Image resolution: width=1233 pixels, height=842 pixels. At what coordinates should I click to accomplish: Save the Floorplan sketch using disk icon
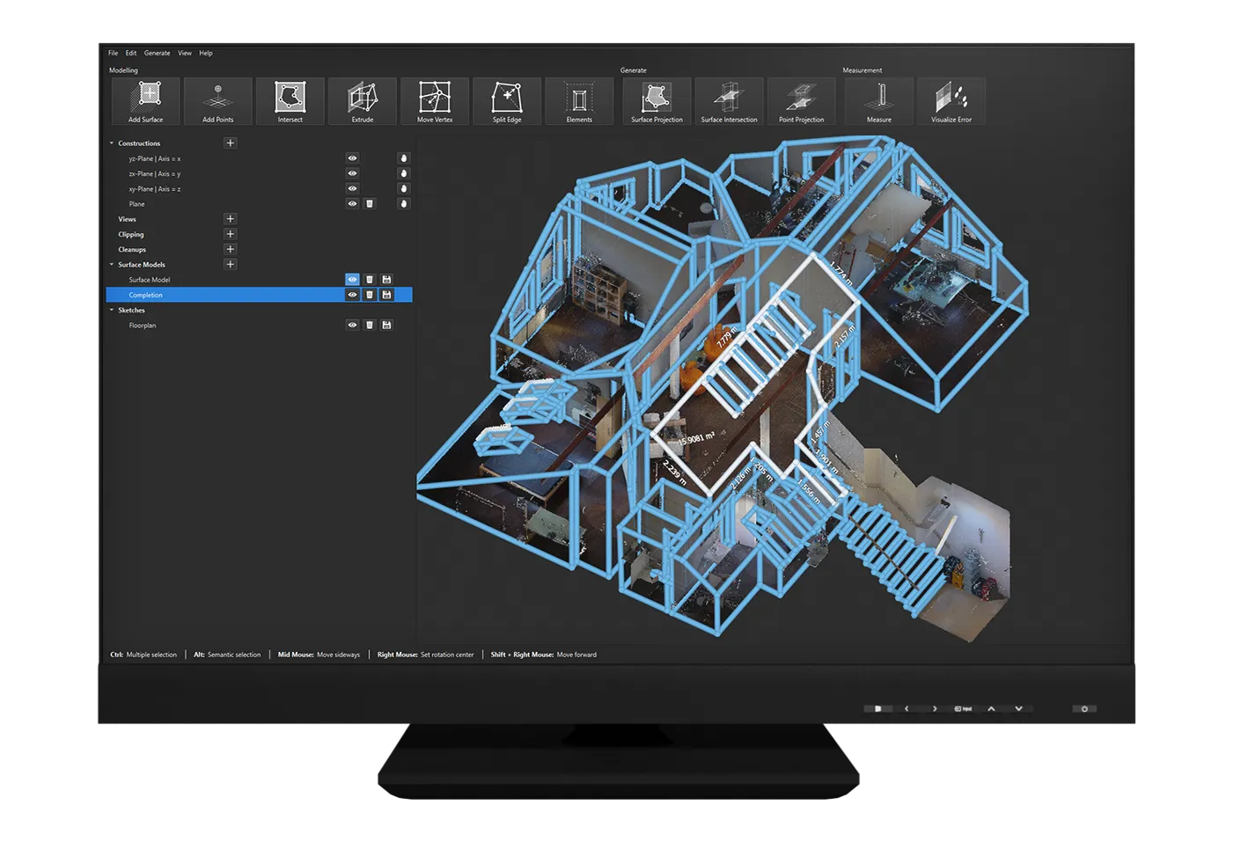click(386, 326)
